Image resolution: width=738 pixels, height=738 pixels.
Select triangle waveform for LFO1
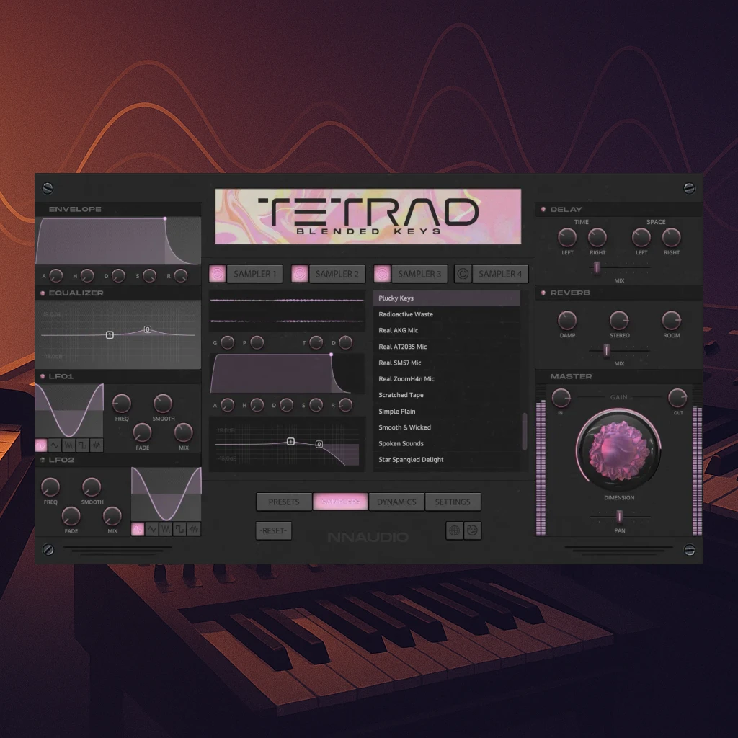pos(55,445)
